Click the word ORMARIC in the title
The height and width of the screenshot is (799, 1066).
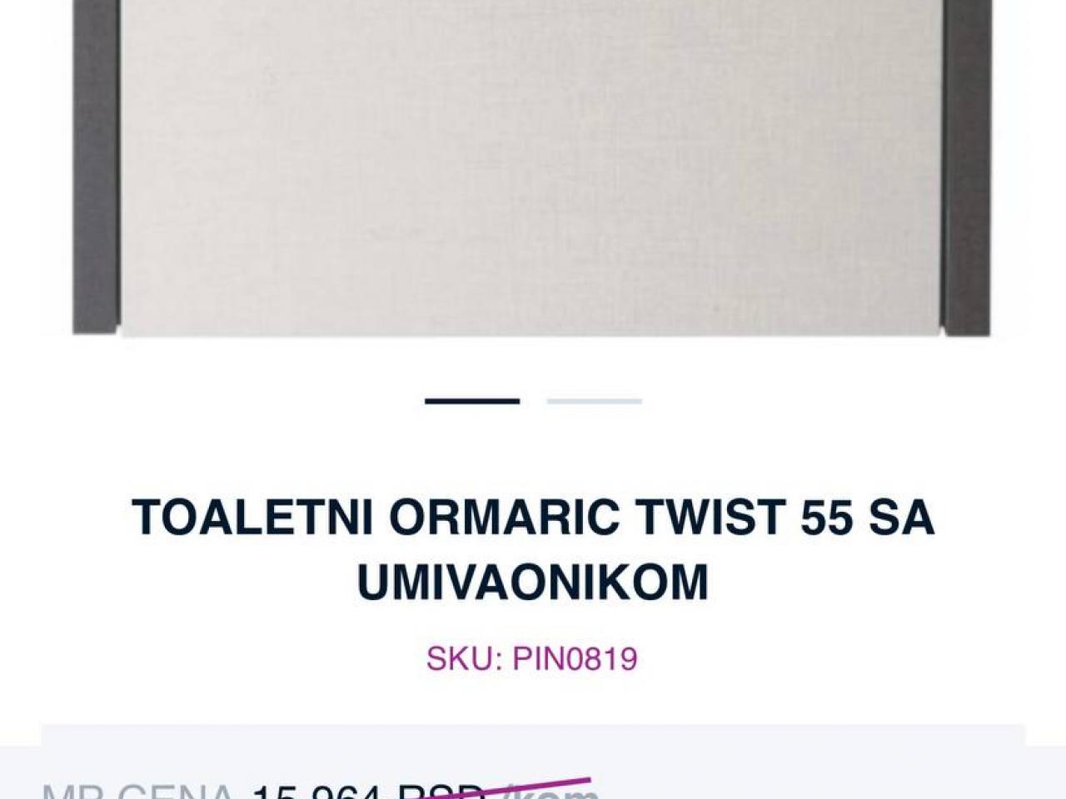(x=504, y=518)
